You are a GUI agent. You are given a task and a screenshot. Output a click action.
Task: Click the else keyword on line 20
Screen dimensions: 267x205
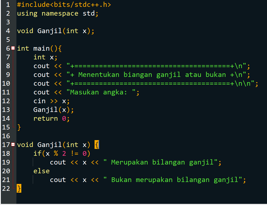coord(41,171)
